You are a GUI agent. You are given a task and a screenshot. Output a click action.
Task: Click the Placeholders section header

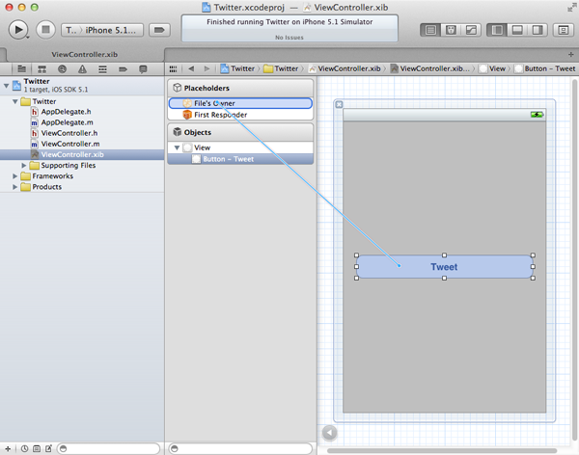click(240, 88)
